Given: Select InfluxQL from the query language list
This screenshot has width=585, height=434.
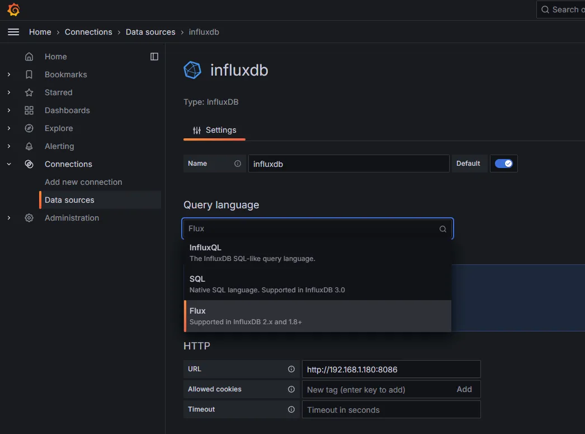Looking at the screenshot, I should [318, 253].
